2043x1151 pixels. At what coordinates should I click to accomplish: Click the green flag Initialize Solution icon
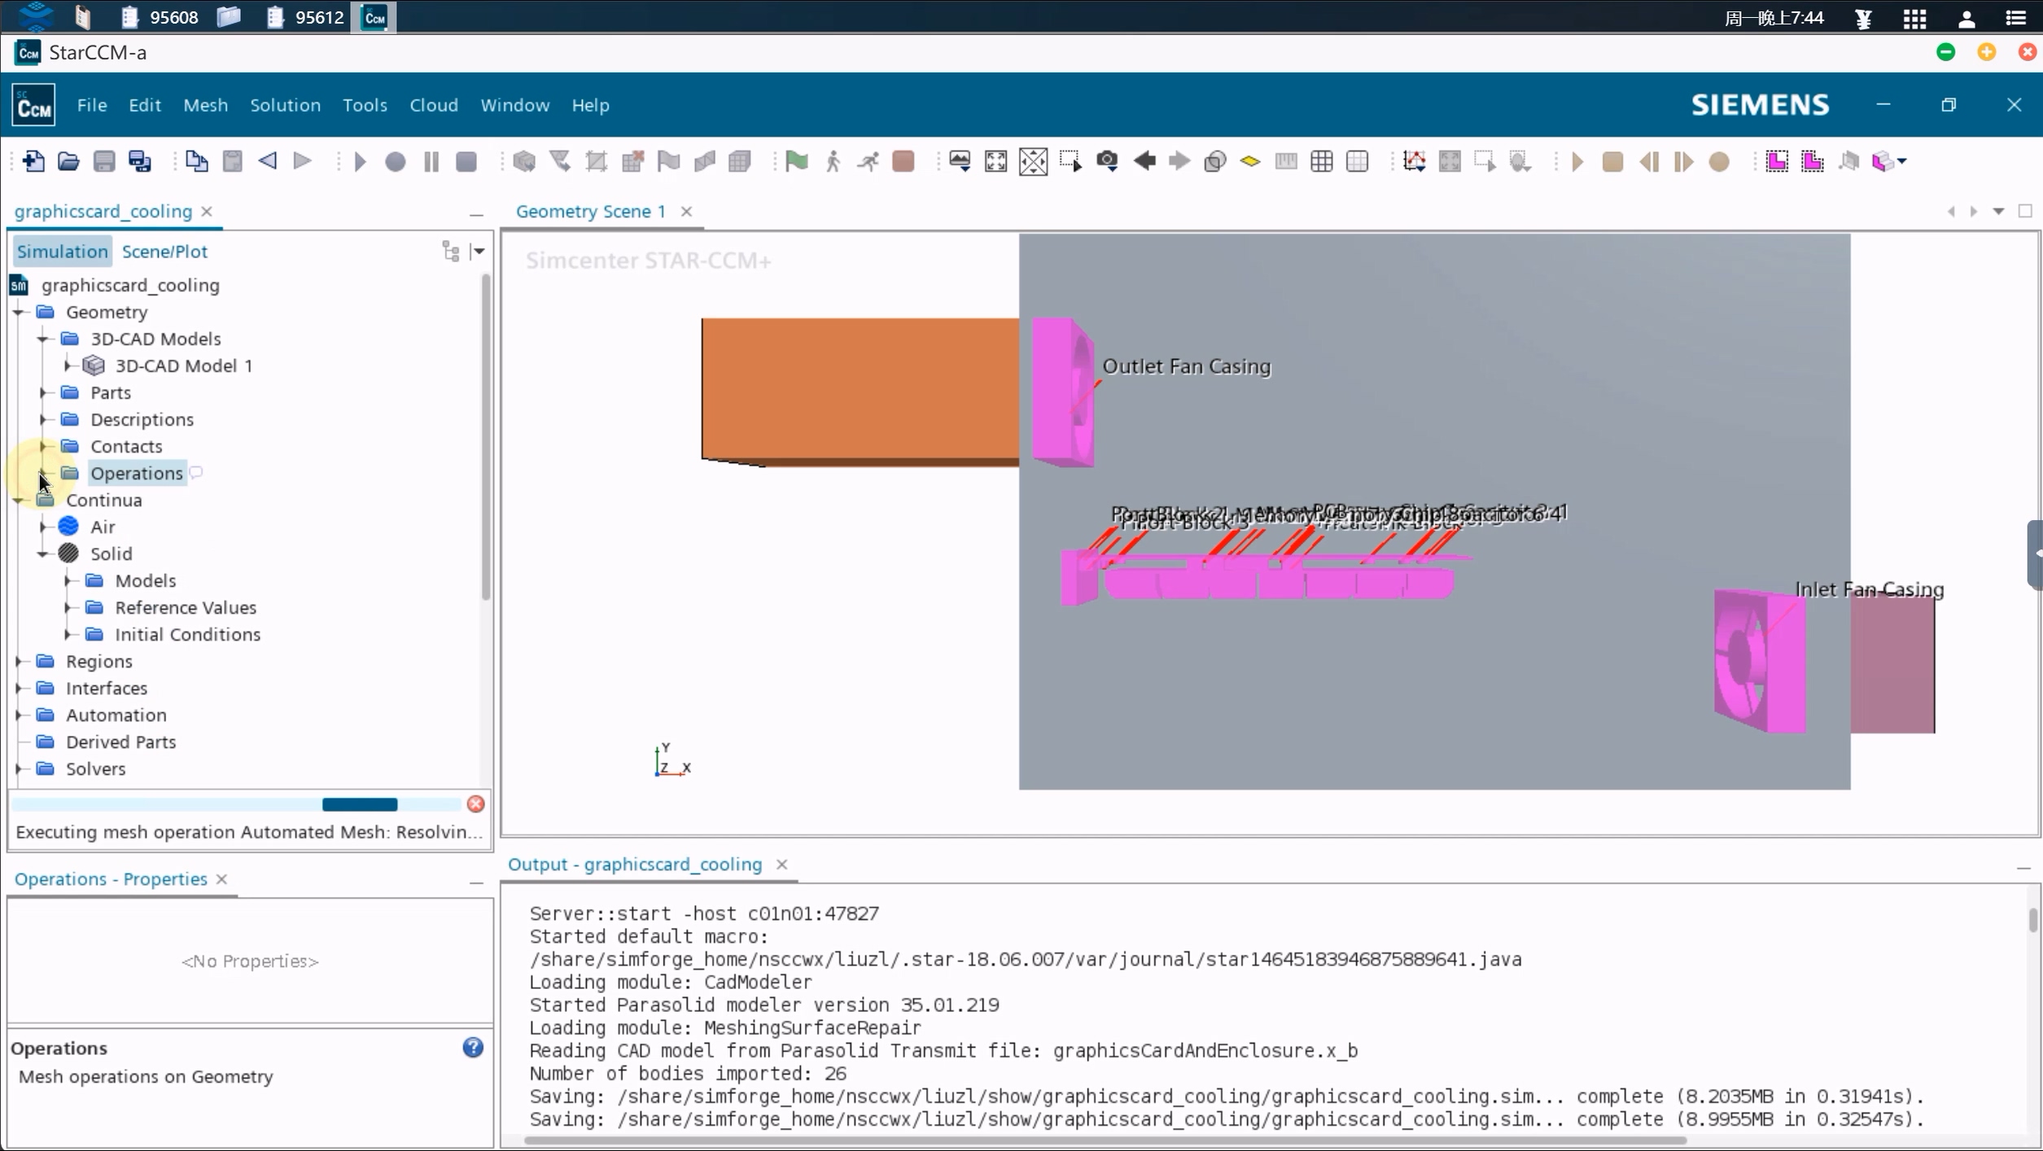[x=797, y=161]
